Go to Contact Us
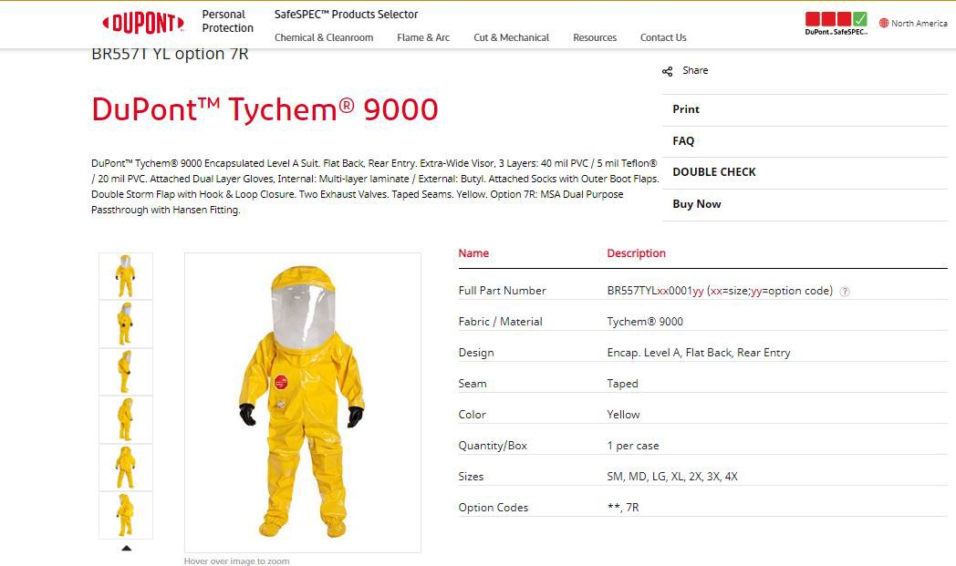The image size is (956, 566). (663, 37)
